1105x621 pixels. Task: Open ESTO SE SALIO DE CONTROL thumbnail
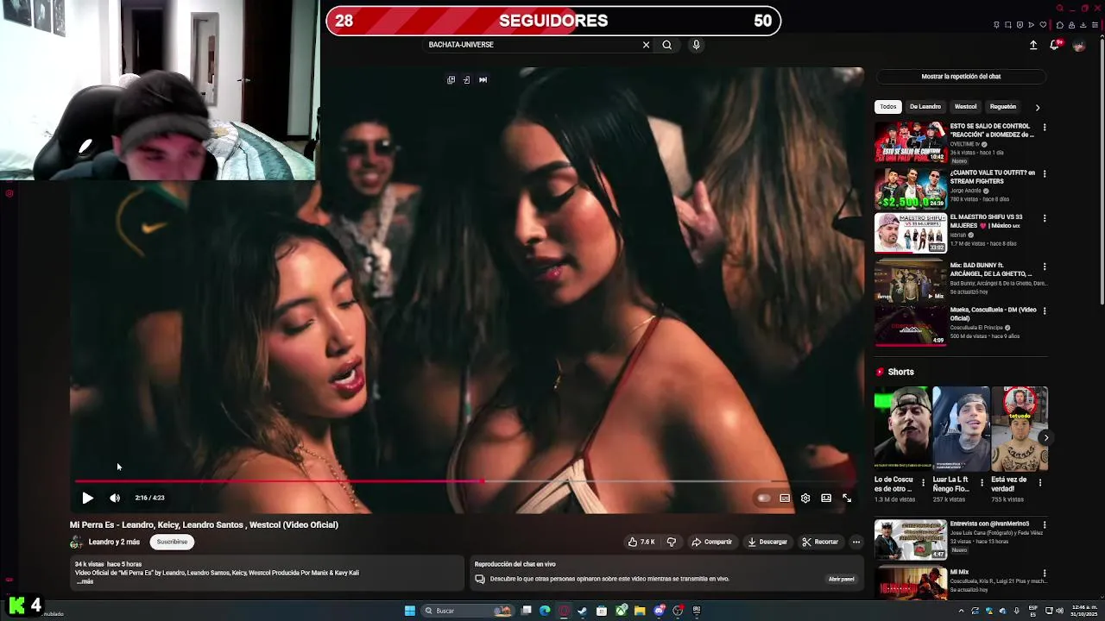click(x=911, y=141)
